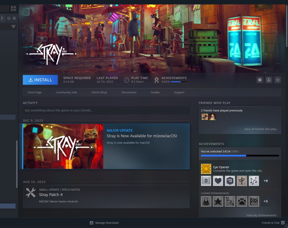
Task: View all friends who play
Action: tap(260, 129)
